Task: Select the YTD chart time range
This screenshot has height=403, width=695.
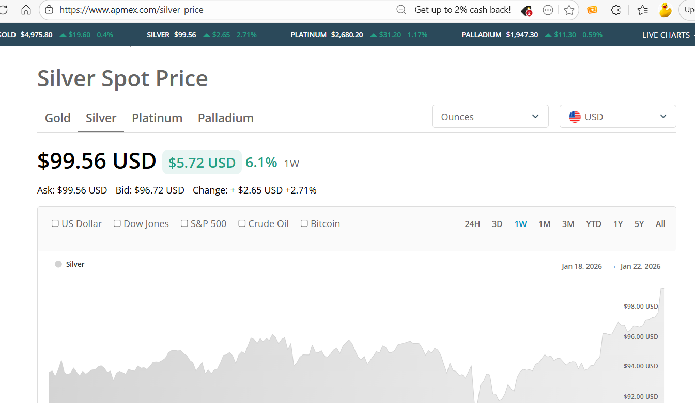Action: (x=594, y=224)
